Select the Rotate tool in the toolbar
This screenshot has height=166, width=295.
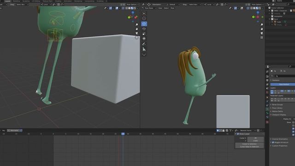pyautogui.click(x=144, y=29)
